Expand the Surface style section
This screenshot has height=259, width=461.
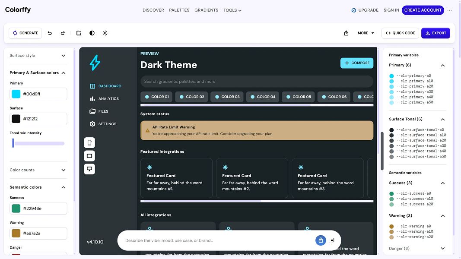coord(38,56)
